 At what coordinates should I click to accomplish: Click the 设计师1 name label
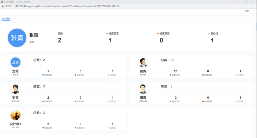coord(15,124)
